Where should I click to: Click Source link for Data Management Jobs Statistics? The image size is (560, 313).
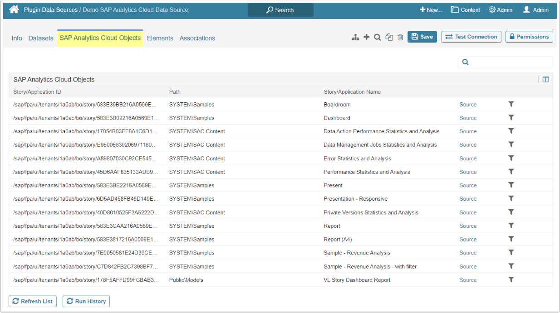468,145
